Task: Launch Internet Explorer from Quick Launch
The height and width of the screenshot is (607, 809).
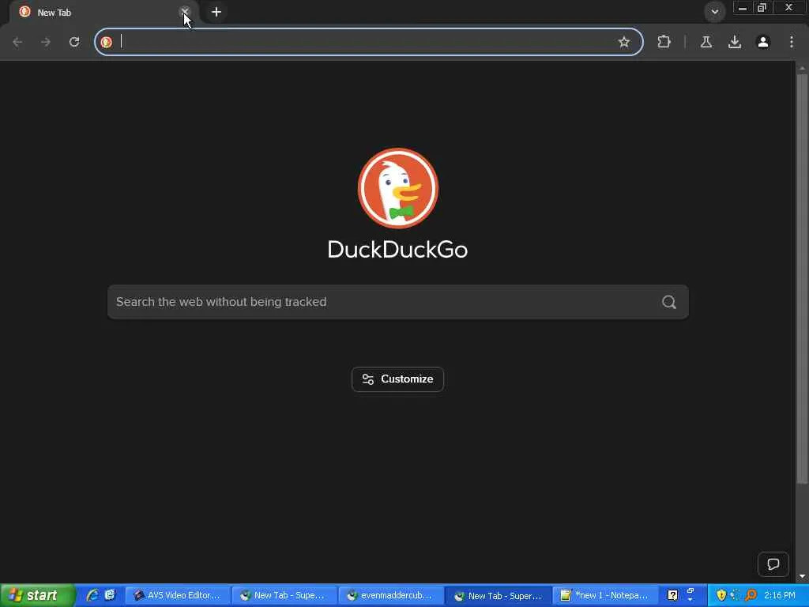Action: (x=92, y=595)
